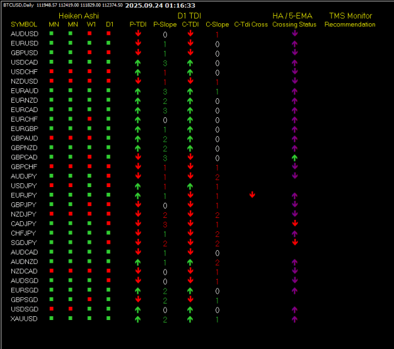
Task: Click the EURUSD D1 Heiken Ashi green square
Action: coord(108,43)
